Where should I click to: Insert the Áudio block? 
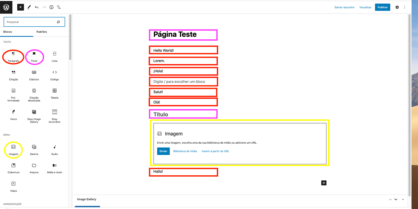(x=55, y=149)
